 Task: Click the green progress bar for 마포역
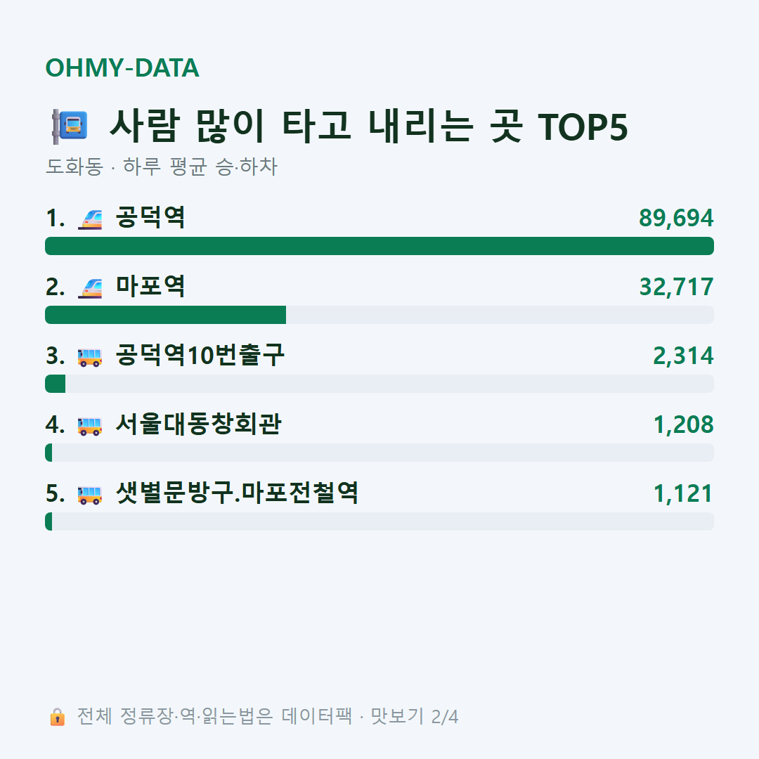[166, 315]
